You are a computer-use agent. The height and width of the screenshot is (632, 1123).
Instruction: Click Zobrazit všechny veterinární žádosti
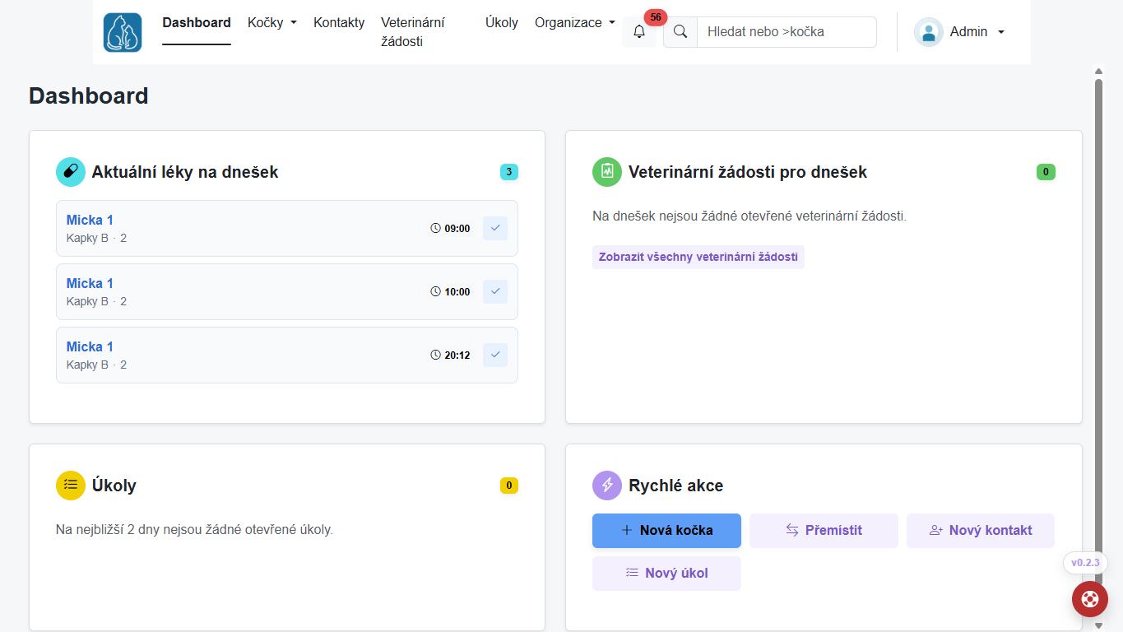(x=698, y=257)
